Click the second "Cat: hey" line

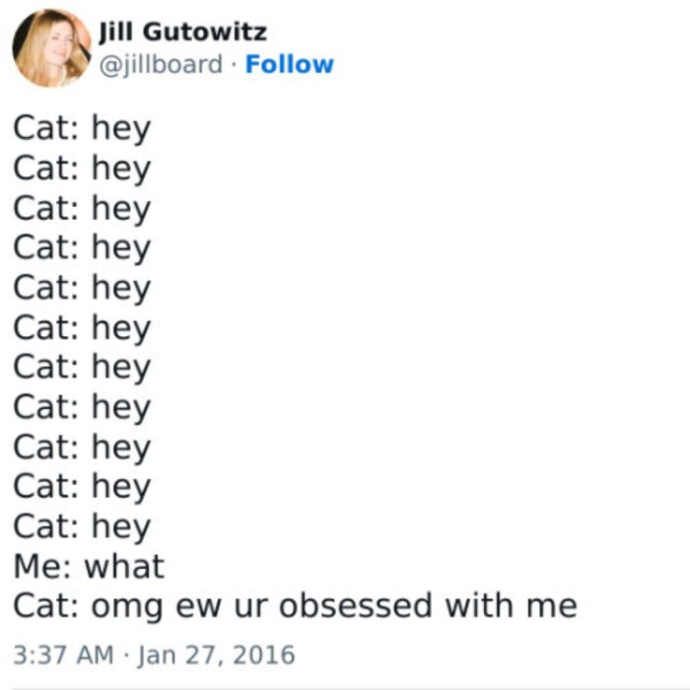tap(82, 169)
